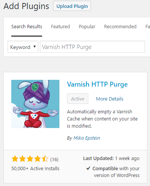The image size is (150, 186).
Task: Click the compatibility checkmark icon
Action: (88, 168)
